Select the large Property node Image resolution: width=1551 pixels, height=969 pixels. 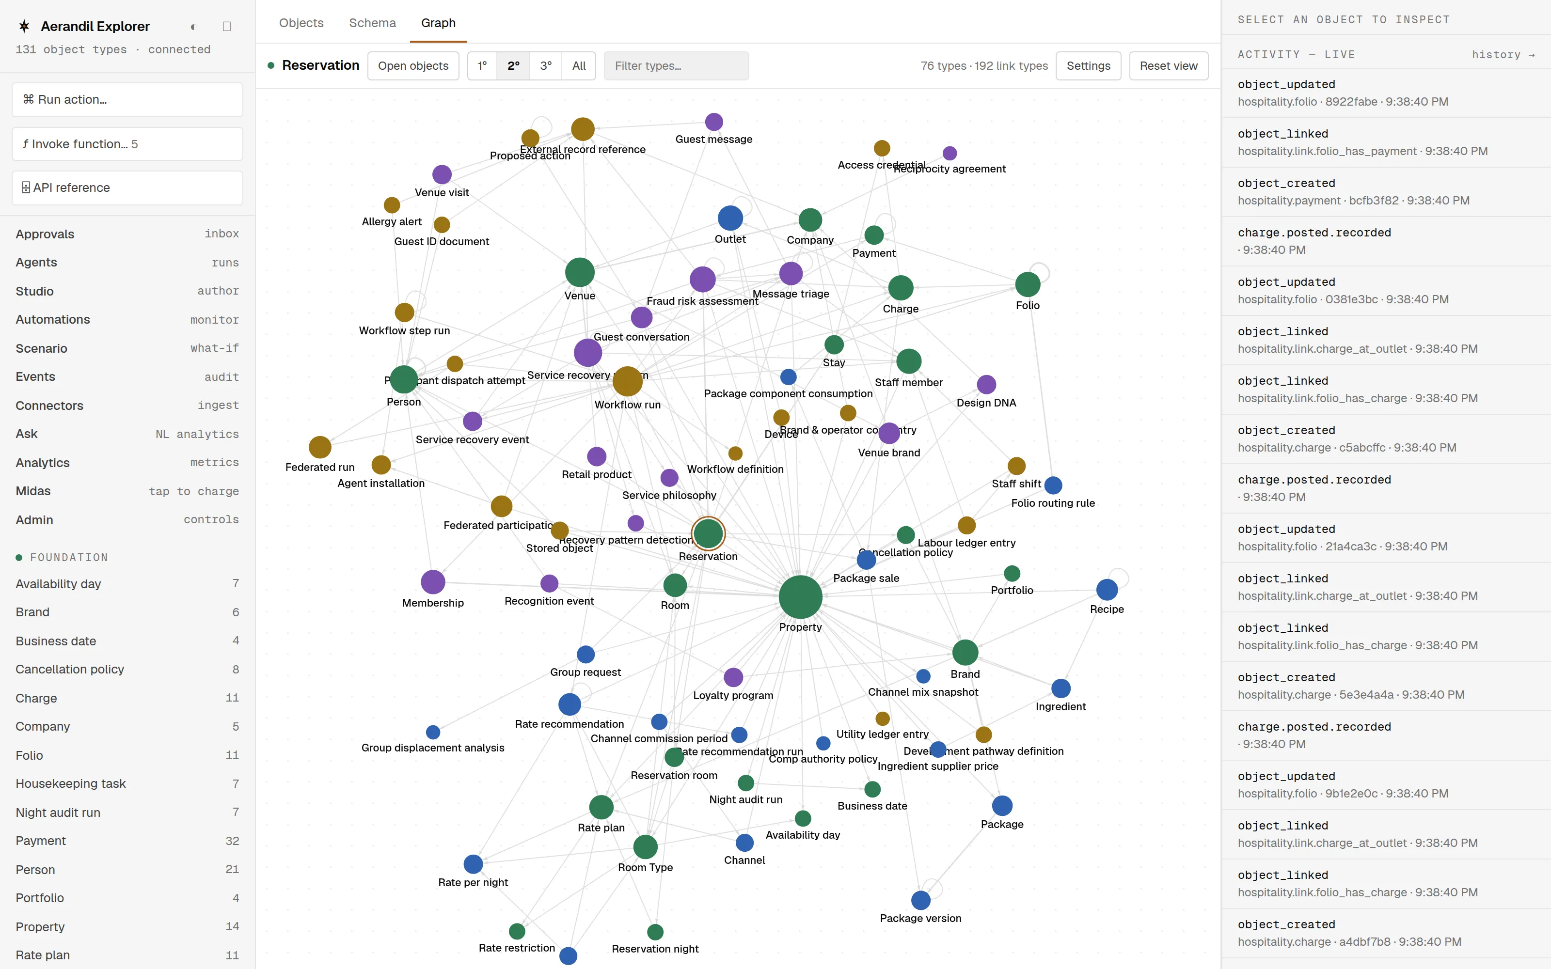pos(801,596)
